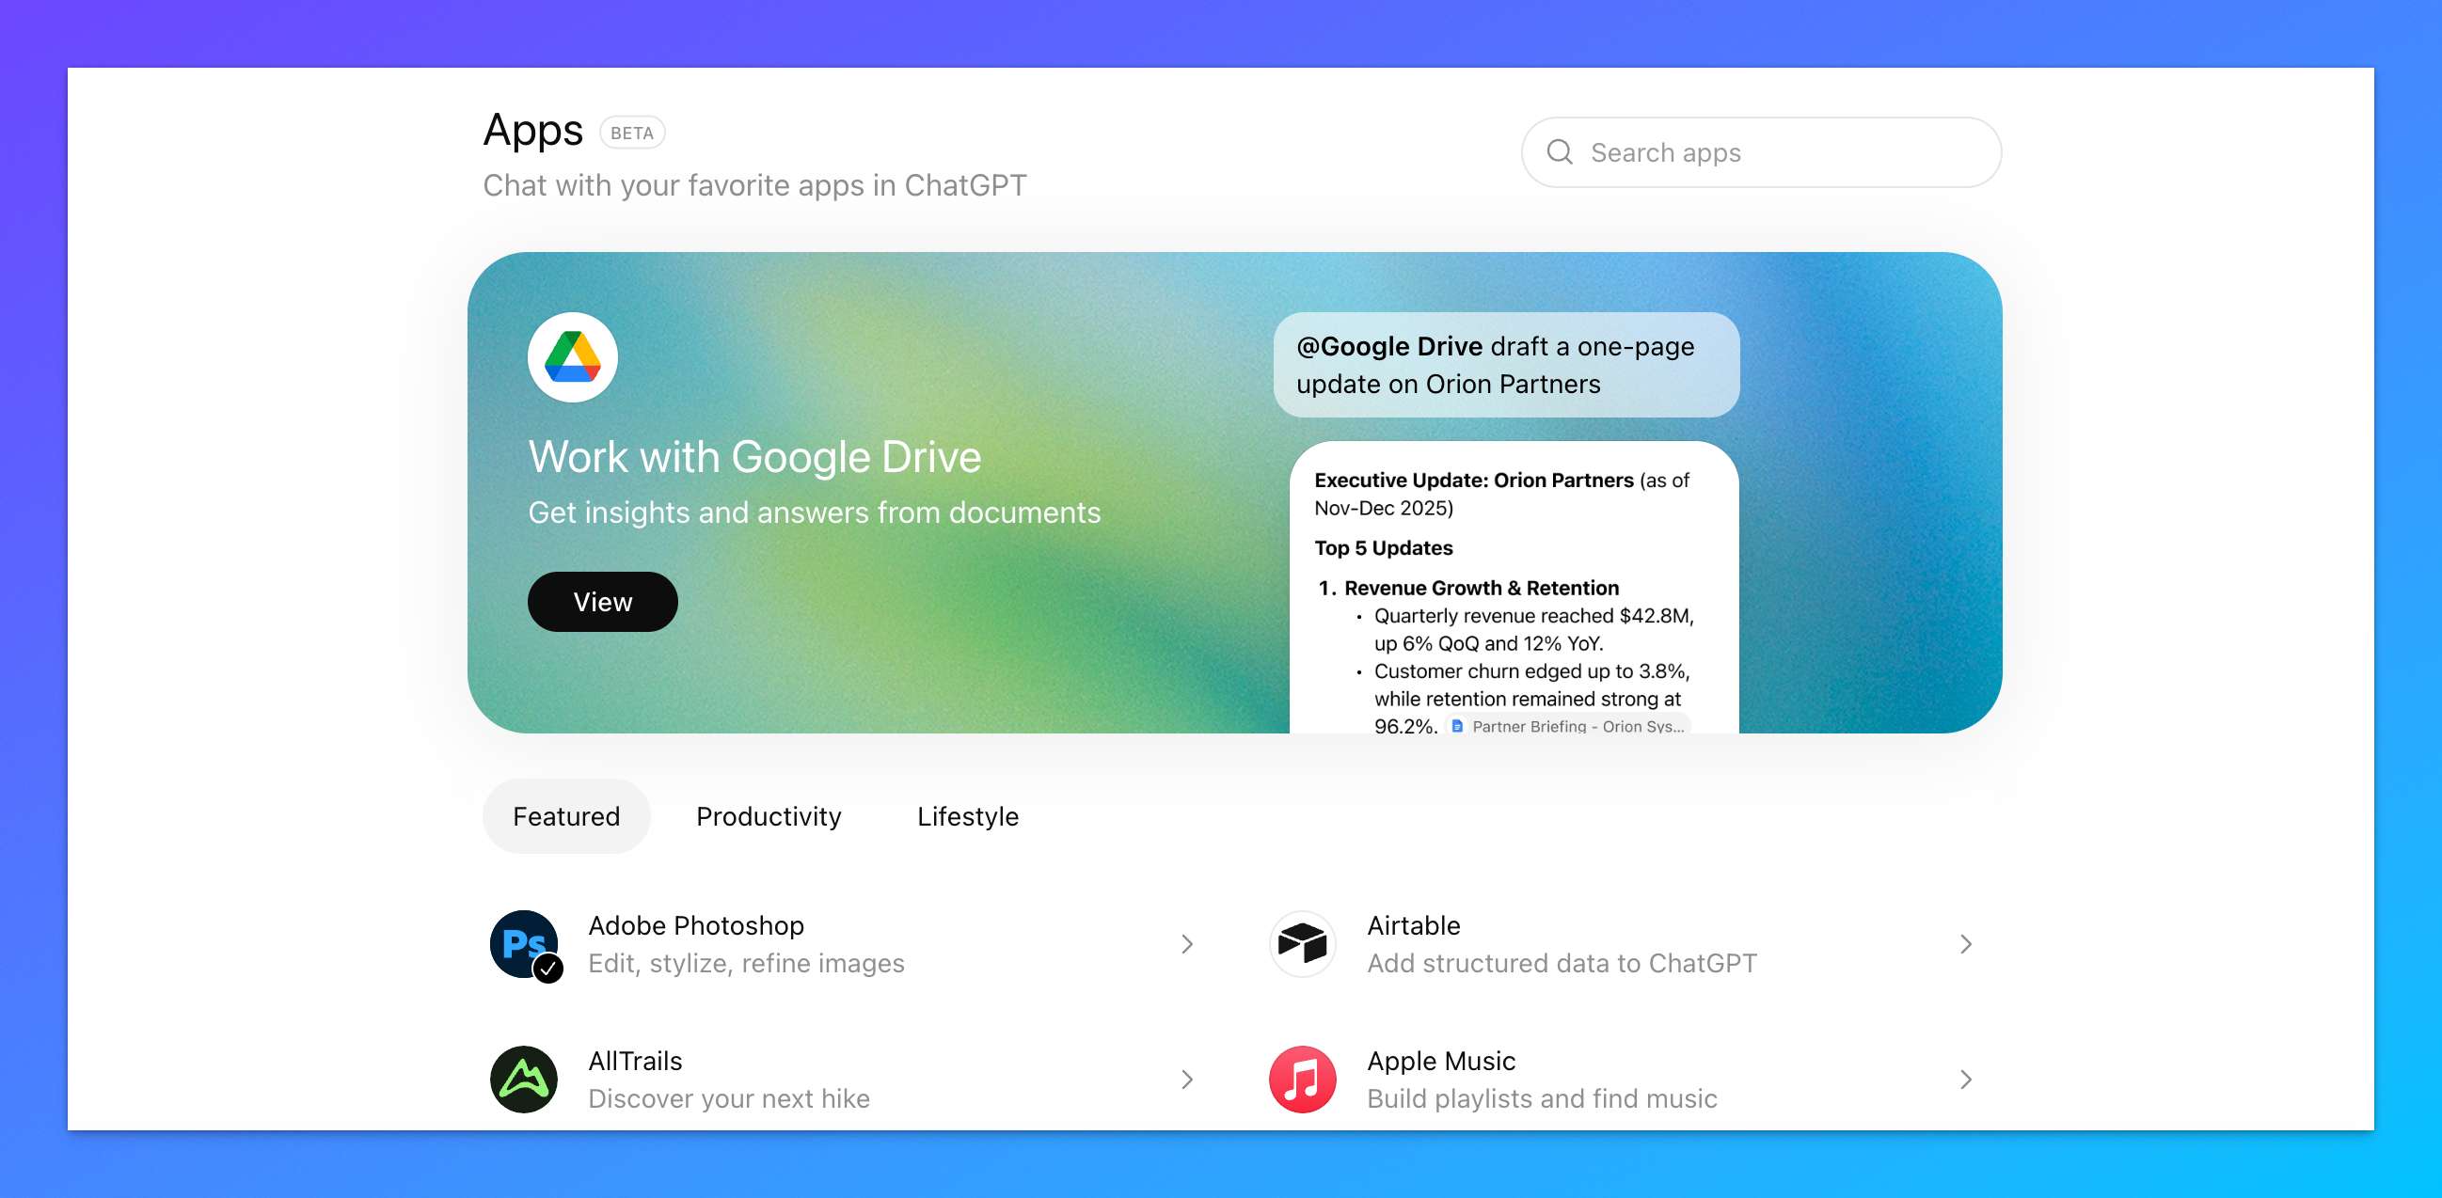Open Airtable details via chevron arrow
Viewport: 2442px width, 1198px height.
(1965, 944)
